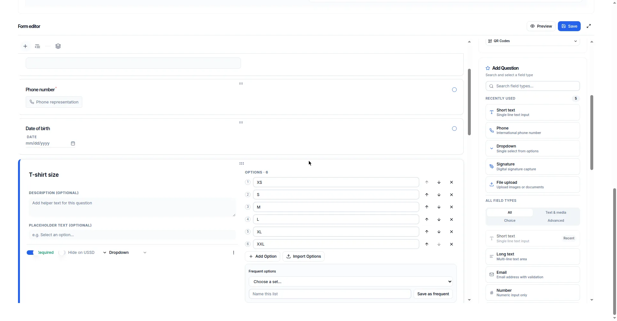Click Import Options button
The height and width of the screenshot is (321, 617).
[303, 256]
